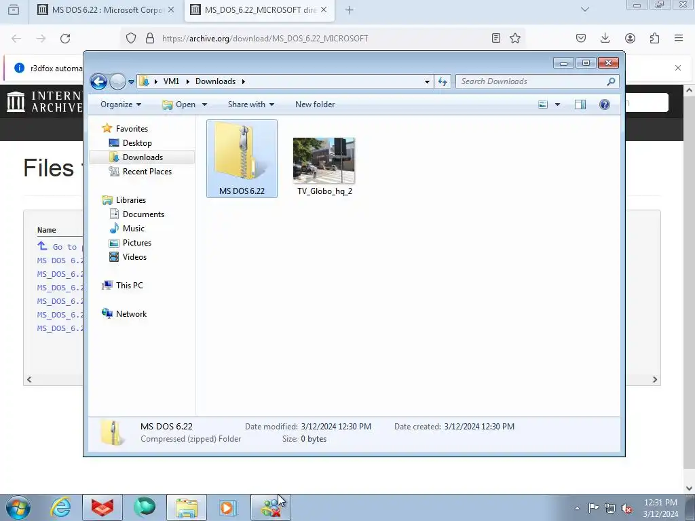Open media player taskbar icon
Image resolution: width=695 pixels, height=521 pixels.
(x=229, y=507)
